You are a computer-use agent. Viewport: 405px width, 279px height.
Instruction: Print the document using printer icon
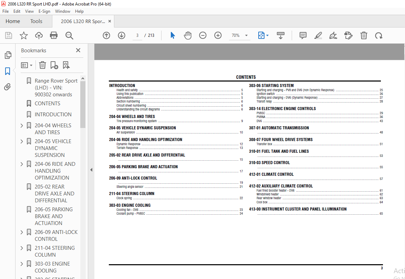[54, 35]
